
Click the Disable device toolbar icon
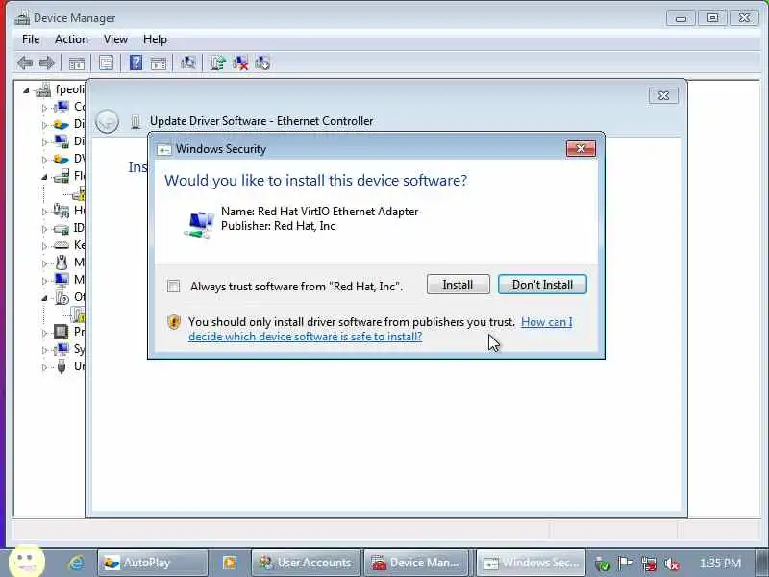tap(262, 63)
